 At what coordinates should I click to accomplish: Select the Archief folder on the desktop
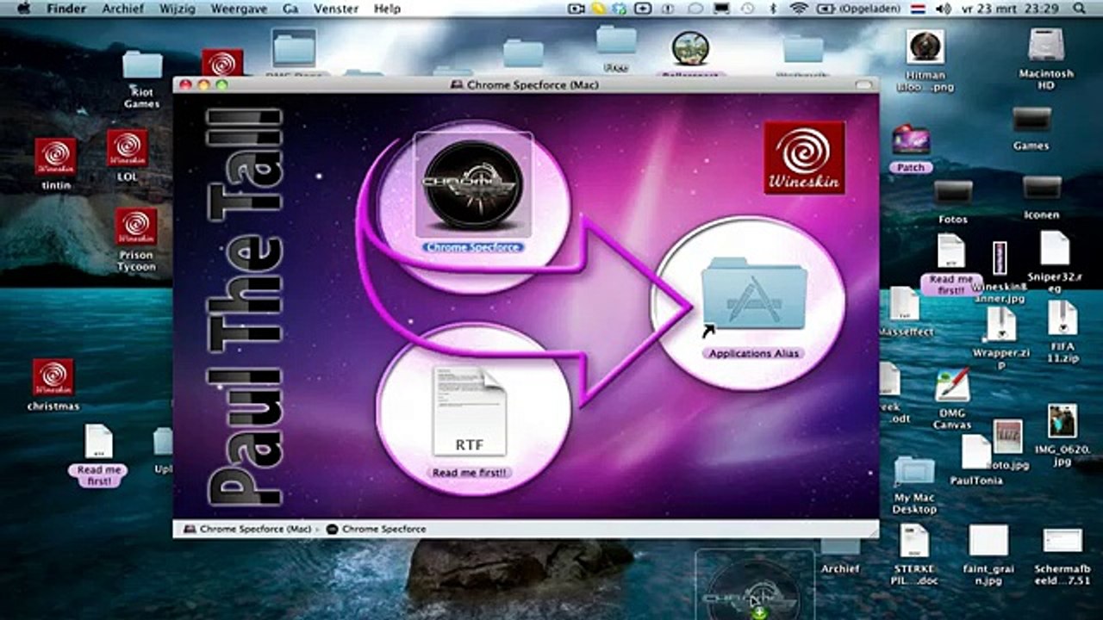pyautogui.click(x=840, y=546)
